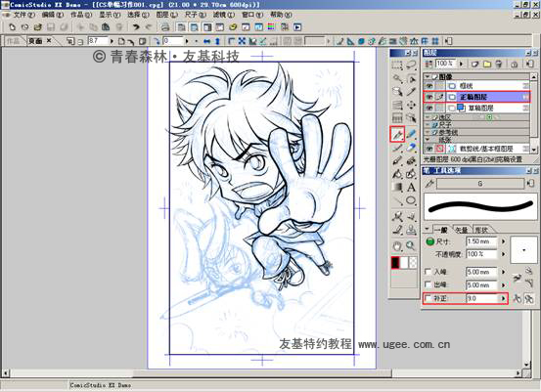
Task: Select the eraser tool in toolbox
Action: pyautogui.click(x=411, y=148)
